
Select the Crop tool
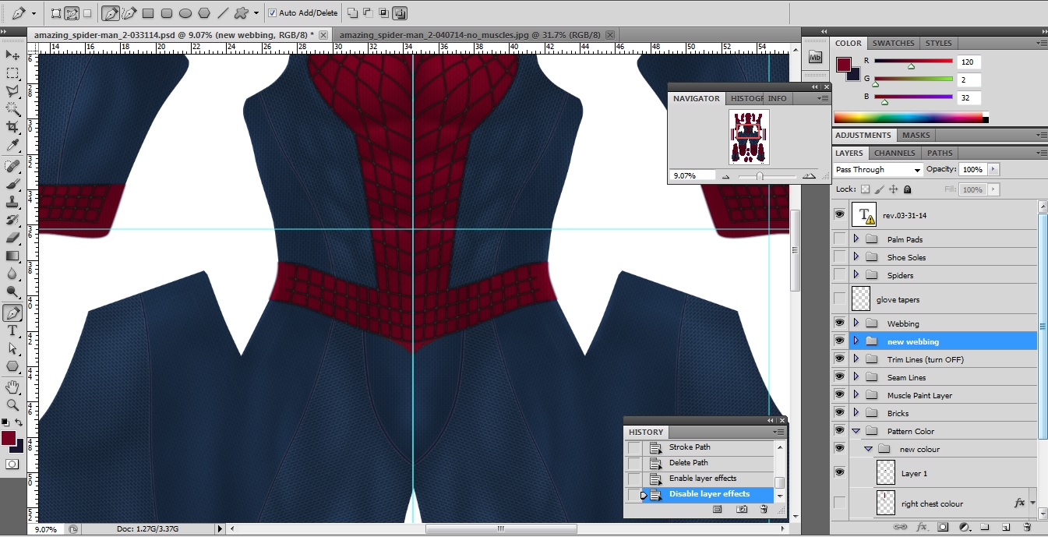pyautogui.click(x=12, y=127)
